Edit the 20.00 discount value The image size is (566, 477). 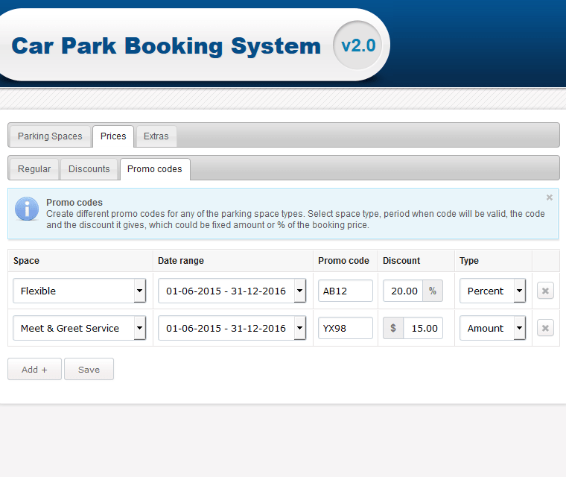[403, 291]
